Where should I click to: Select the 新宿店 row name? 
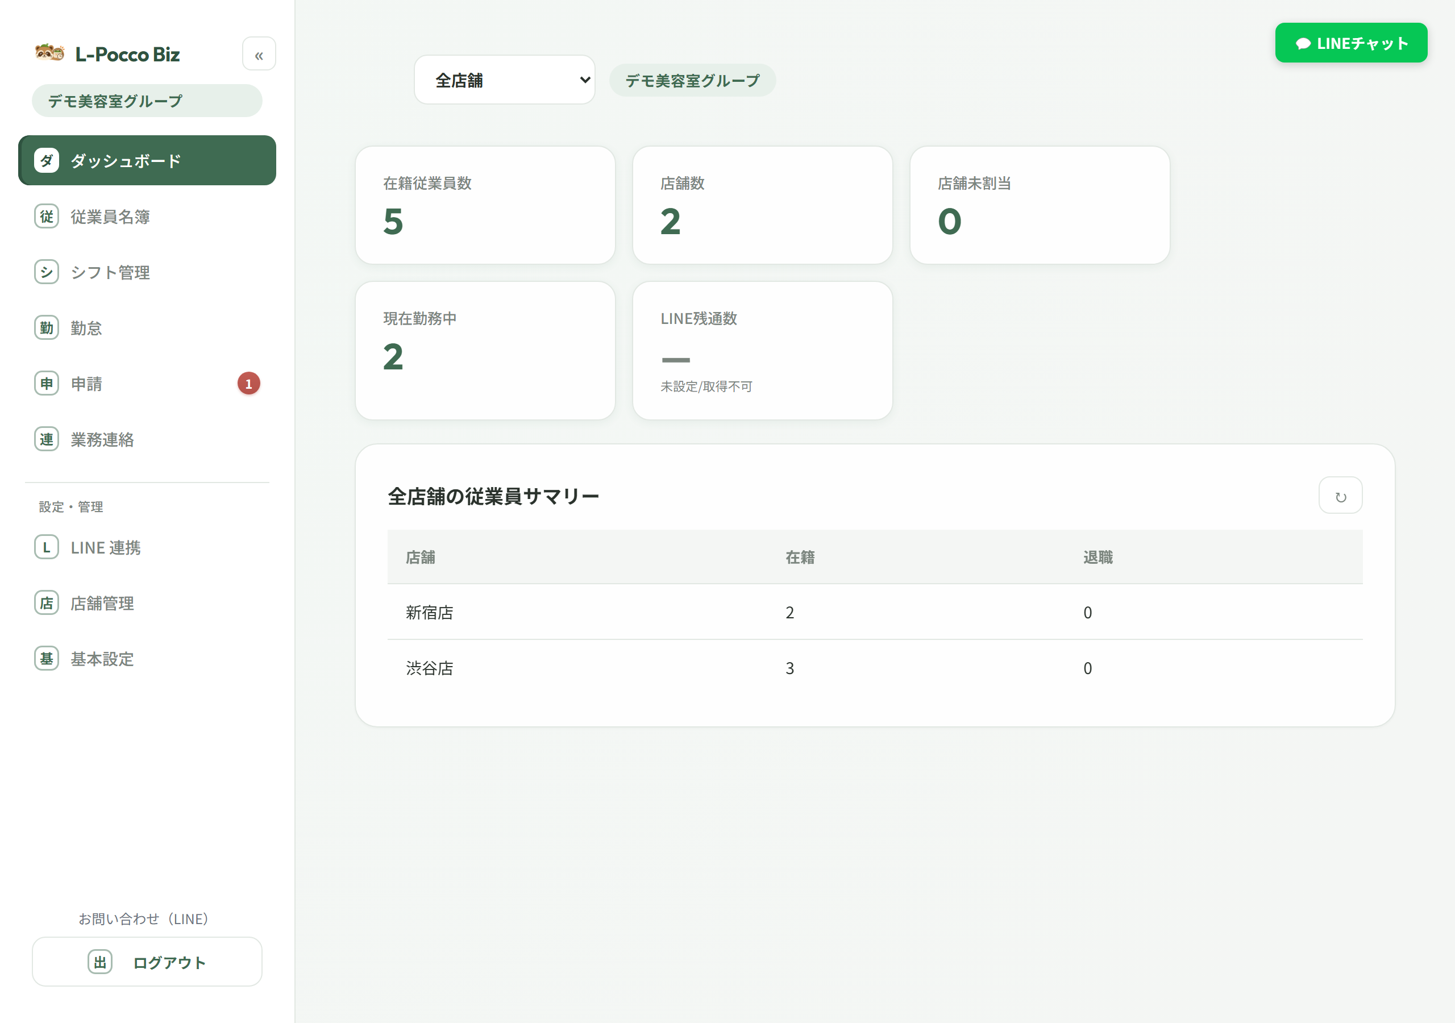[x=429, y=613]
